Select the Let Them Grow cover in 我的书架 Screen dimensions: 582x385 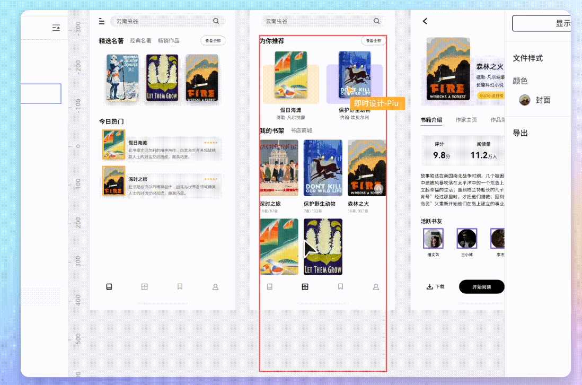(x=323, y=247)
